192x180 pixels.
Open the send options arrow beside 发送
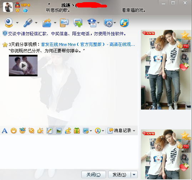134,175
